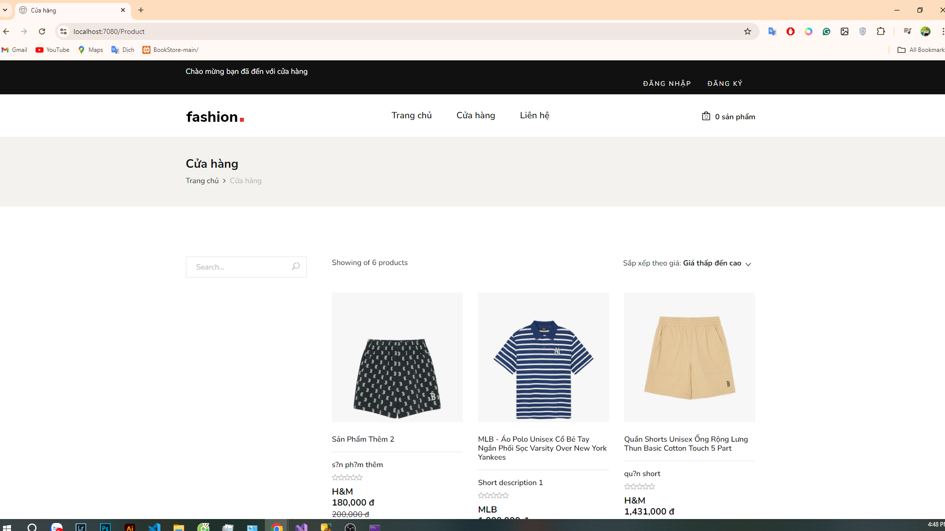Open the image extension icon
945x531 pixels.
845,31
